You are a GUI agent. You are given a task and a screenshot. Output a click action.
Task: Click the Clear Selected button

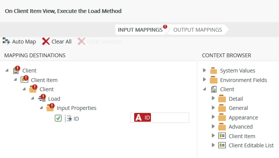pyautogui.click(x=99, y=41)
